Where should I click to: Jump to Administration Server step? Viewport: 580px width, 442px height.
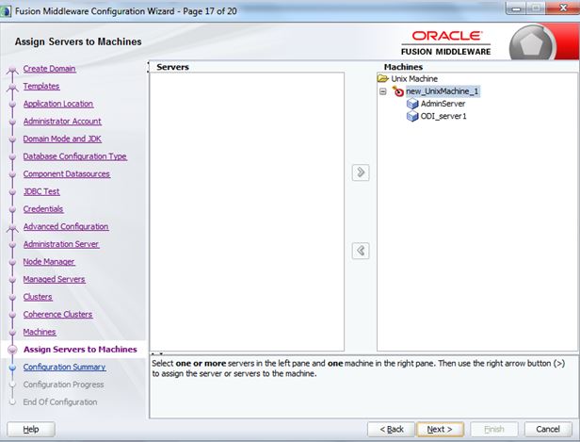coord(61,244)
